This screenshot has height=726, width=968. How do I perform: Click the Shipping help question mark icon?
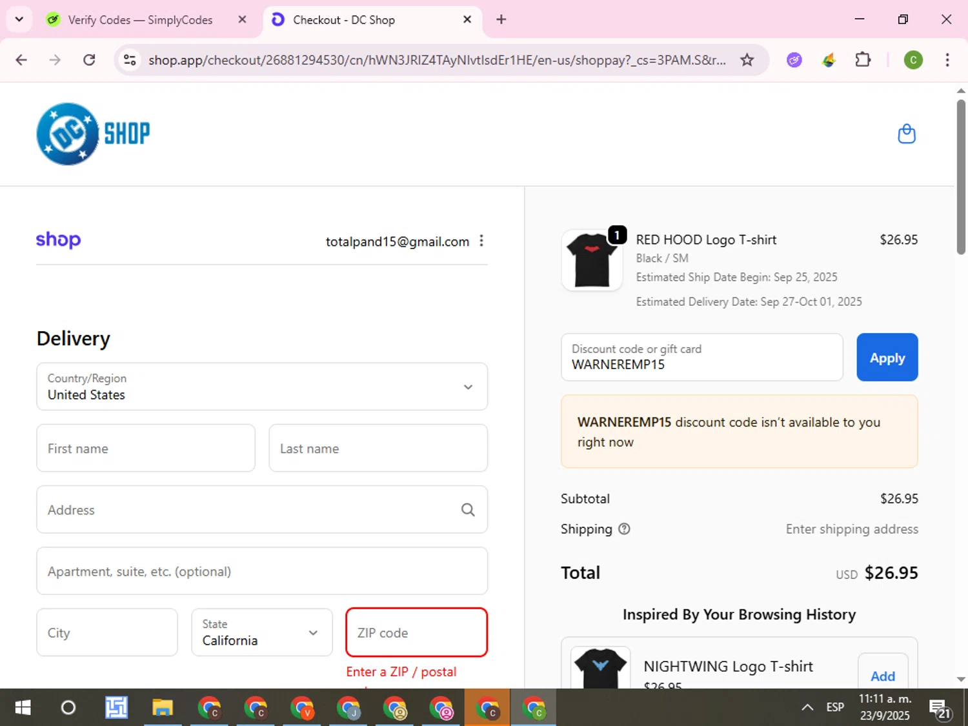tap(624, 529)
